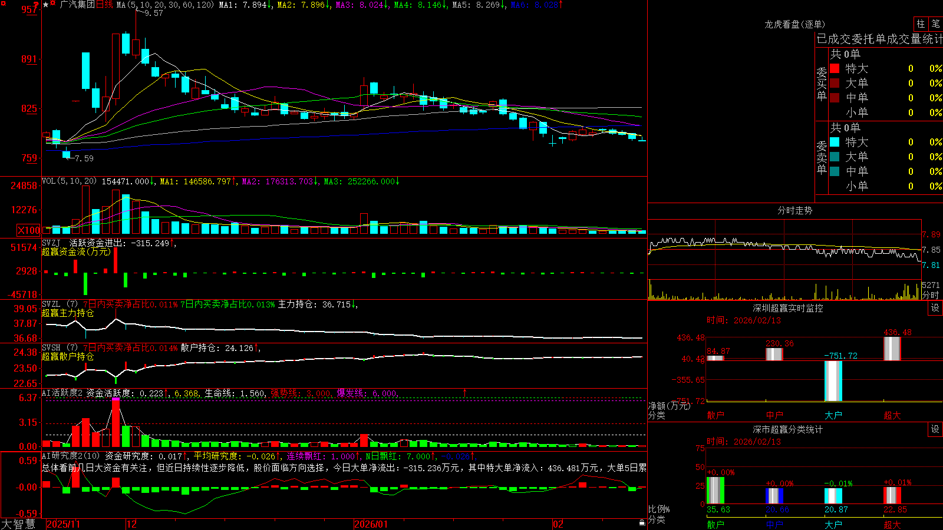Click the 大智慧 logo in the corner
943x530 pixels.
(18, 524)
